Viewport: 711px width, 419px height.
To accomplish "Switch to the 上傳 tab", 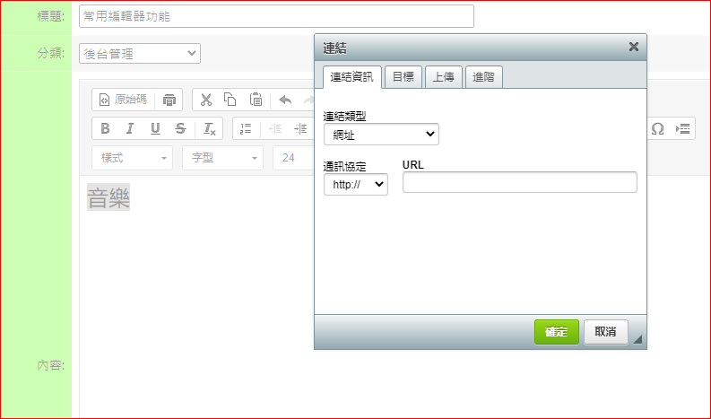I will tap(442, 77).
